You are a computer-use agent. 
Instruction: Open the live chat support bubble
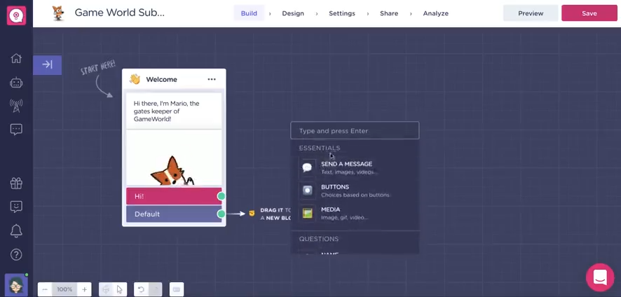tap(600, 277)
